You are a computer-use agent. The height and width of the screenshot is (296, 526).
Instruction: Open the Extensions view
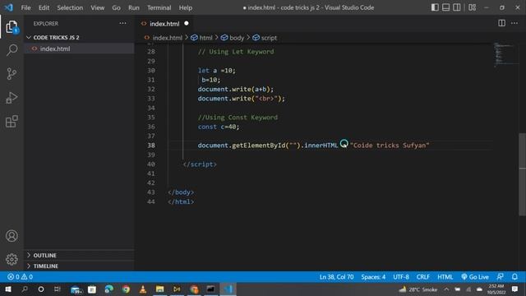12,122
